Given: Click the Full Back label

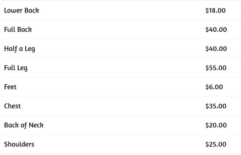Looking at the screenshot, I should [18, 29].
